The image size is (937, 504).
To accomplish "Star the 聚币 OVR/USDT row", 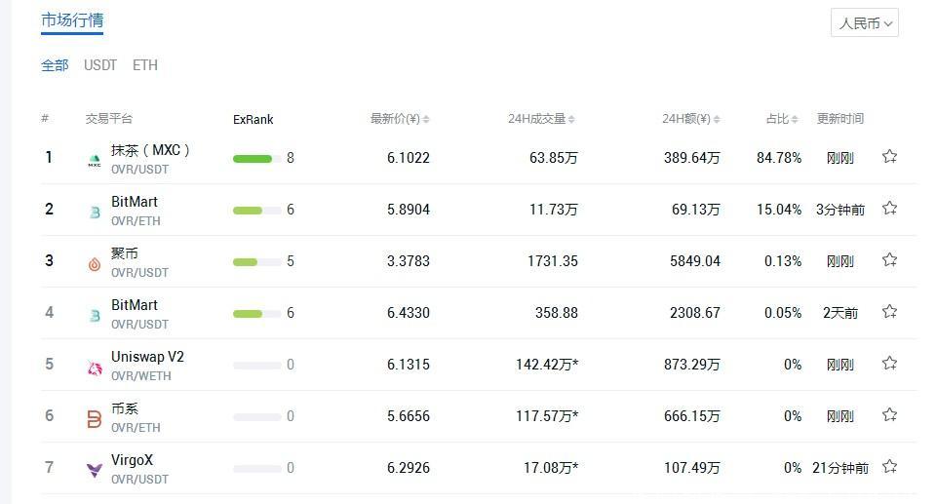I will (889, 259).
